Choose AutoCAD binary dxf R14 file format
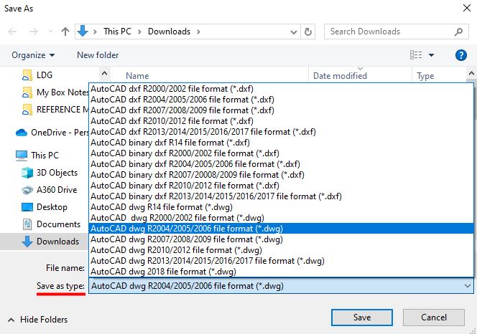477x334 pixels. (x=281, y=143)
